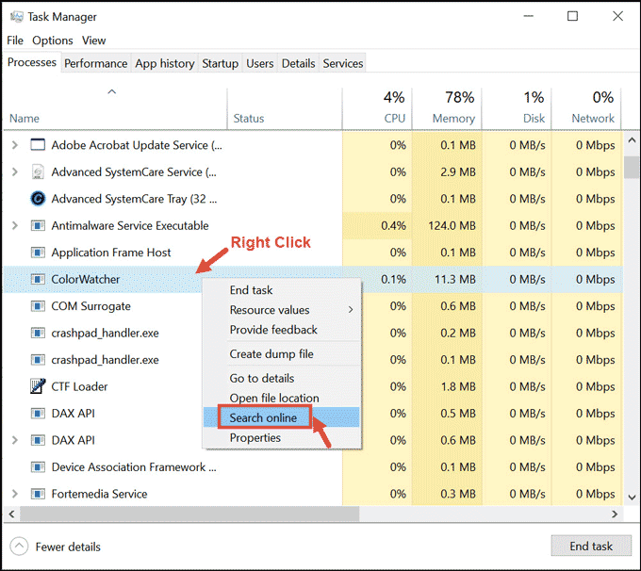Switch to the Performance tab

point(95,63)
